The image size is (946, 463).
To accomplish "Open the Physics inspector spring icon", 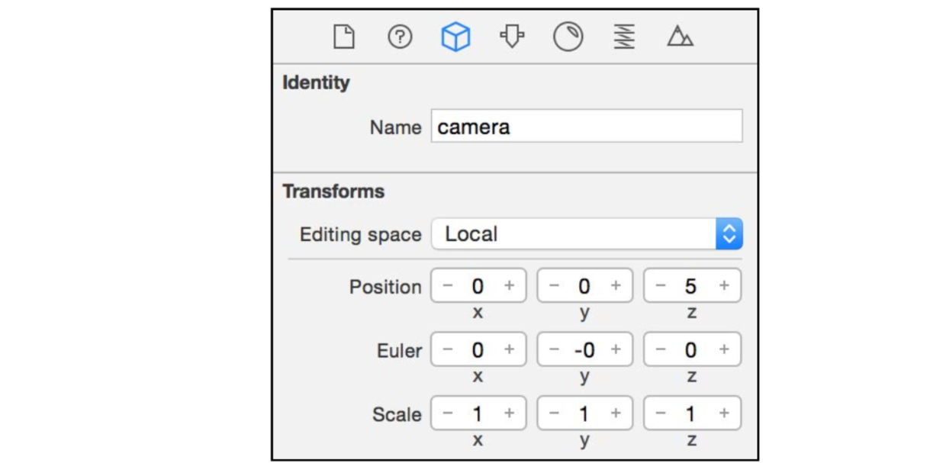I will pyautogui.click(x=624, y=37).
